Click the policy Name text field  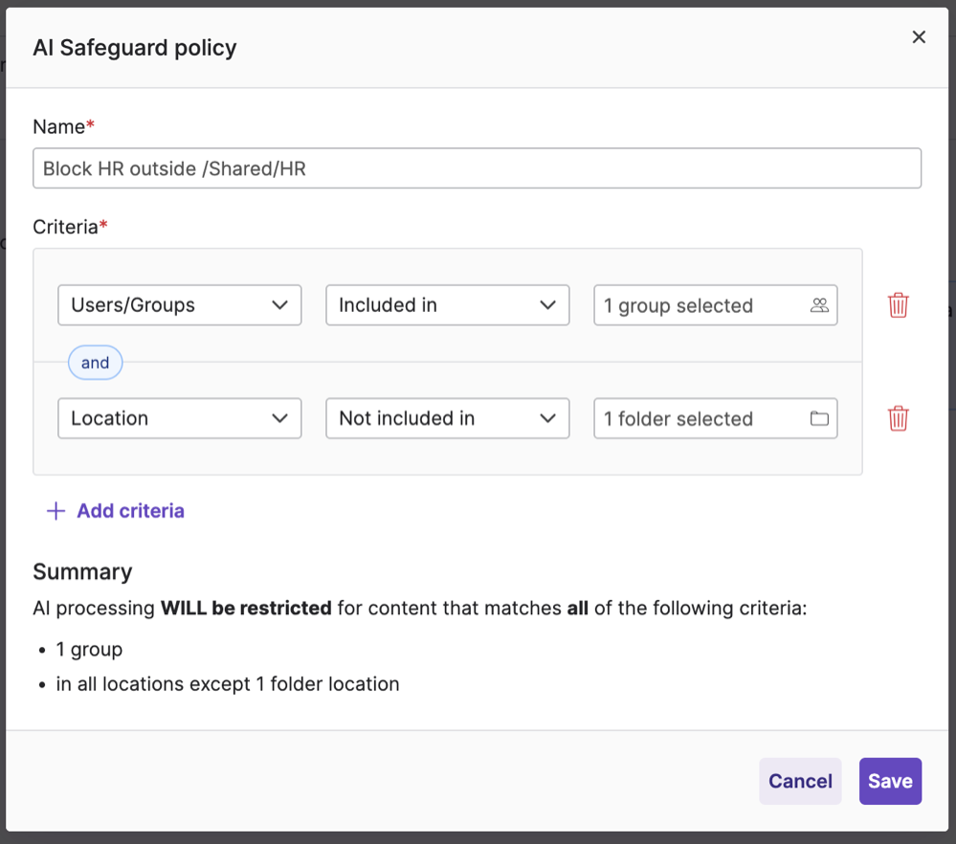coord(477,168)
